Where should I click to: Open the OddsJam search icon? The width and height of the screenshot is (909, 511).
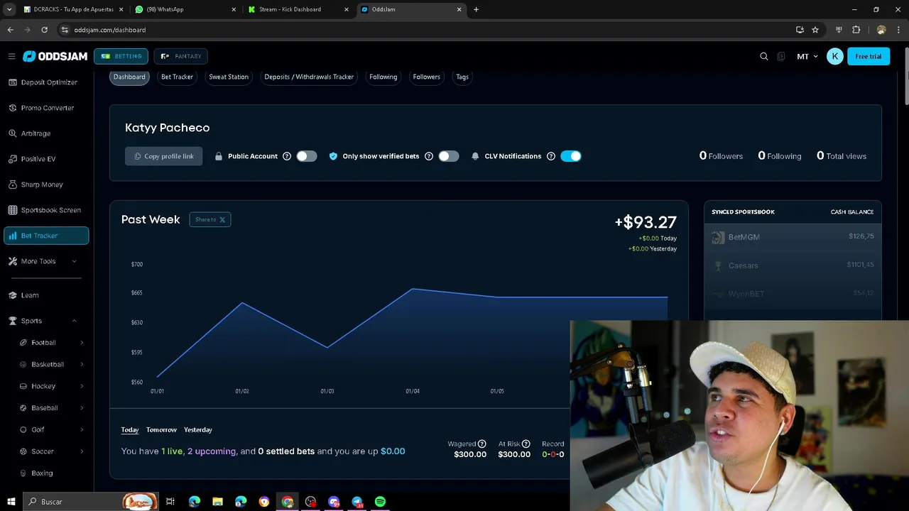point(764,56)
